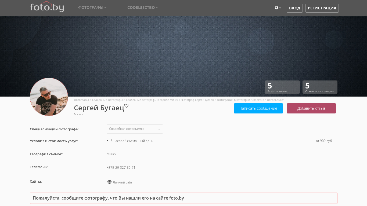Image resolution: width=367 pixels, height=206 pixels.
Task: Click the Сергей Бугаец name heading
Action: click(x=99, y=108)
